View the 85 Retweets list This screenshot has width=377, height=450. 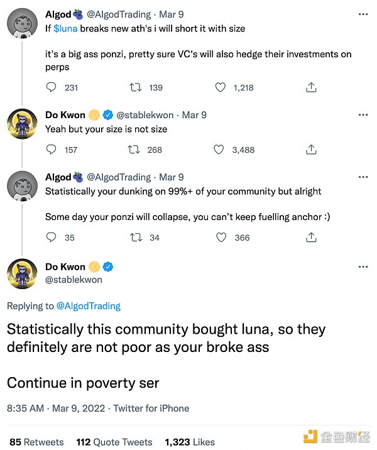tap(36, 442)
